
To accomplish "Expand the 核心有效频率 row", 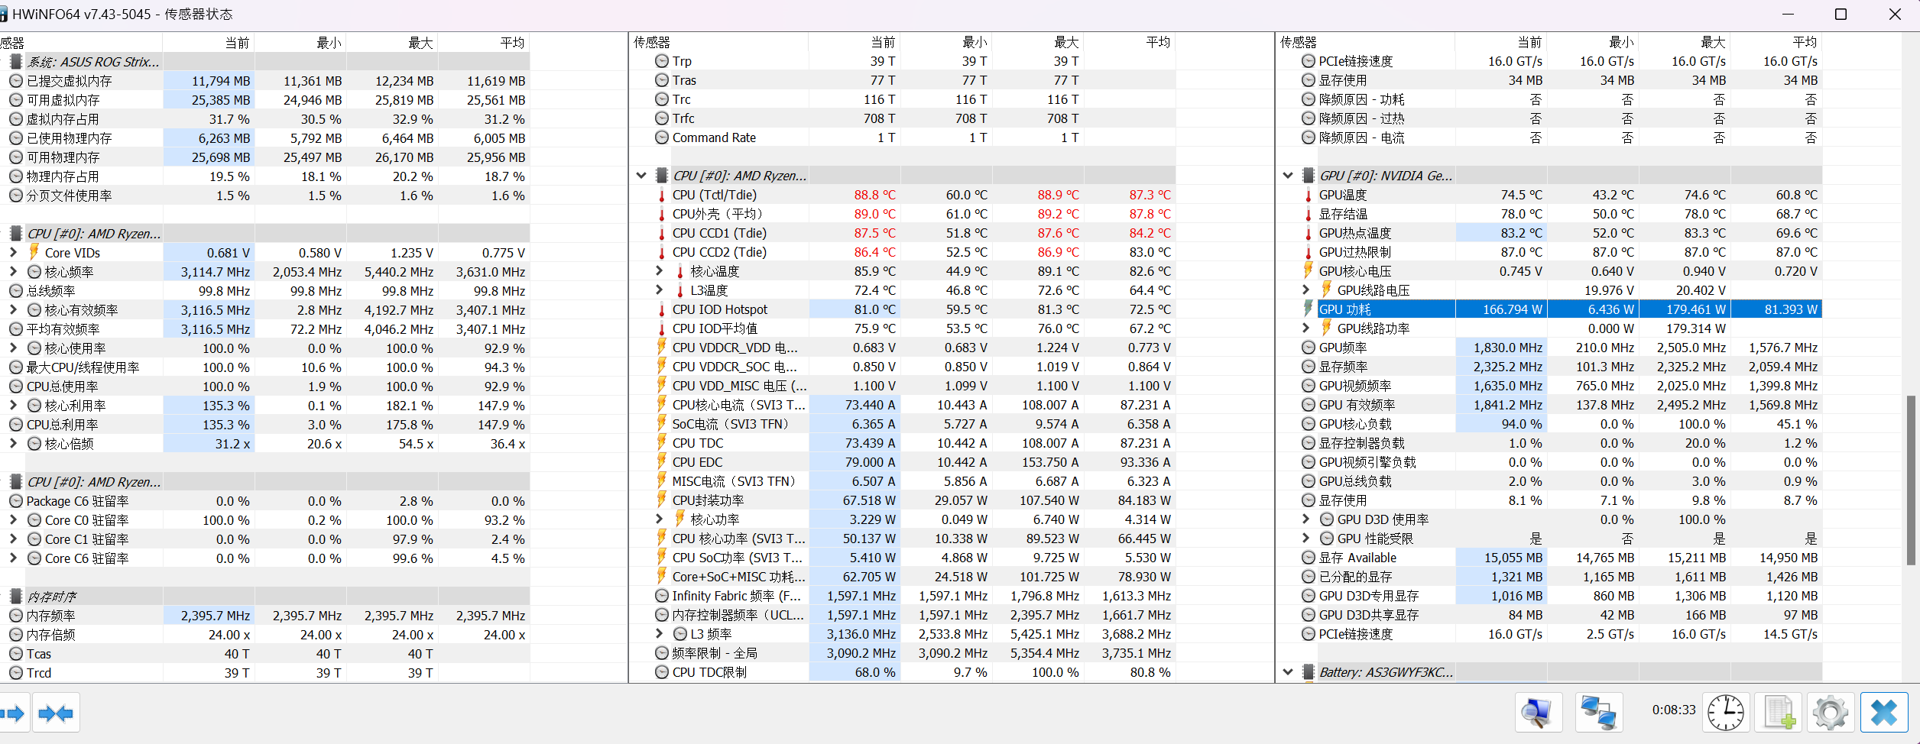I will (13, 309).
